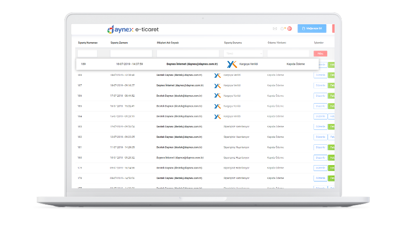Screen dimensions: 396x233
Task: Click the cargo logo on order 186
Action: tap(217, 96)
